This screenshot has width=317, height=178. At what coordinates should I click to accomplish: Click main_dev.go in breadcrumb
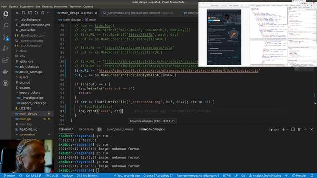[x=71, y=20]
